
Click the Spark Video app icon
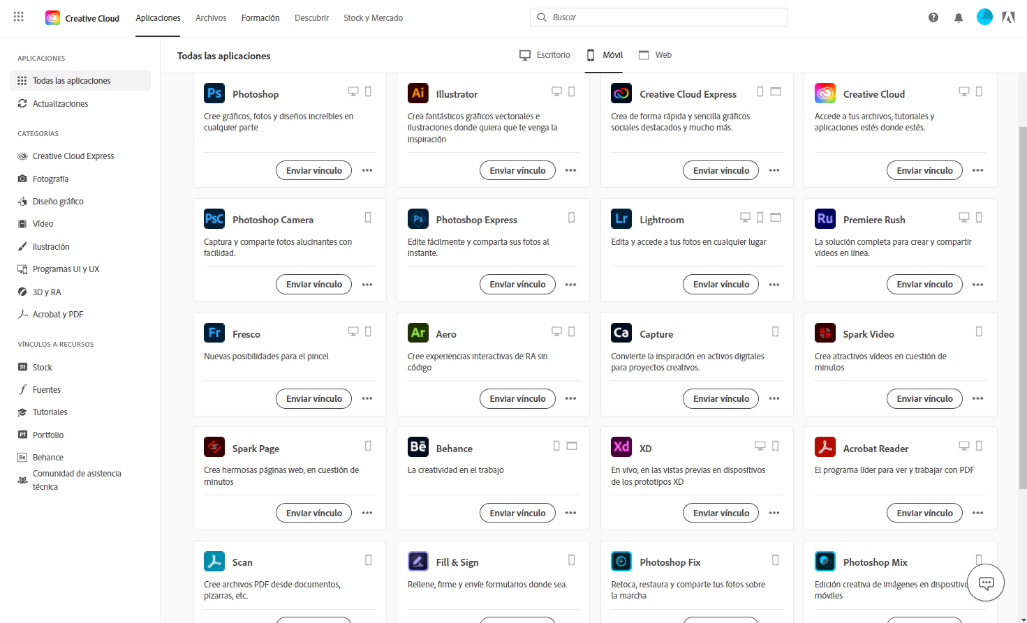(x=825, y=333)
